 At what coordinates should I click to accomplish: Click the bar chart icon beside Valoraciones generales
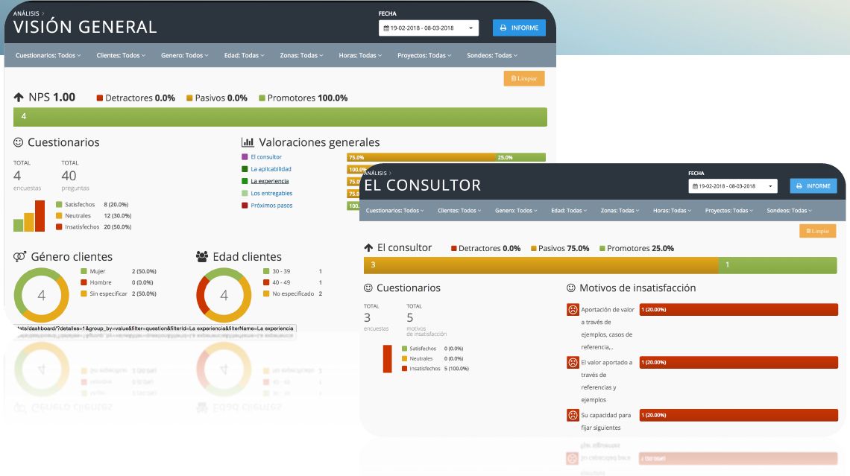tap(248, 142)
